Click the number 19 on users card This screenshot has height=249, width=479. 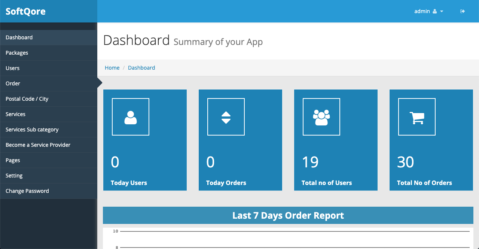pyautogui.click(x=310, y=162)
